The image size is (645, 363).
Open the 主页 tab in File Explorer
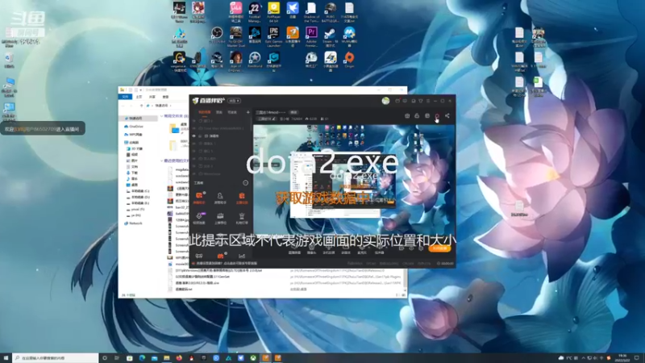pos(139,97)
